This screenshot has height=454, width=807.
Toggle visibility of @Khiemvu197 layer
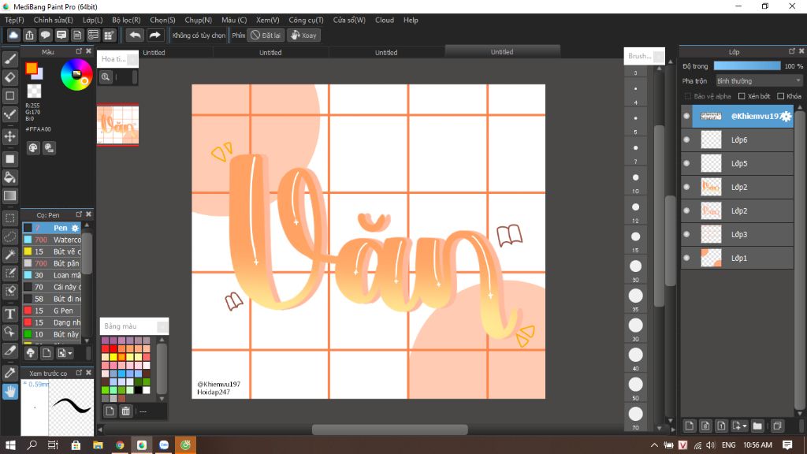coord(686,117)
